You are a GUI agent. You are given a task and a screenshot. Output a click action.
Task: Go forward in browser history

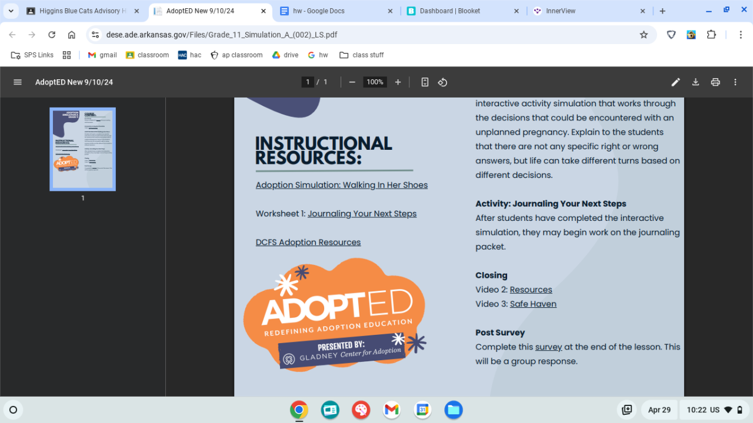[x=32, y=35]
